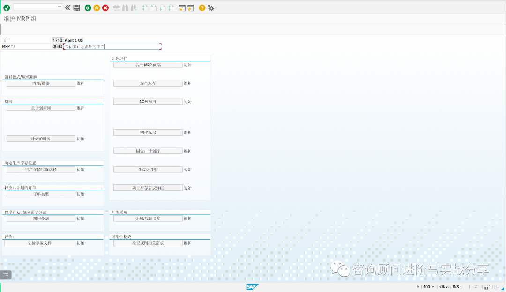The height and width of the screenshot is (292, 506).
Task: Click the 订单类型 button
Action: click(40, 193)
